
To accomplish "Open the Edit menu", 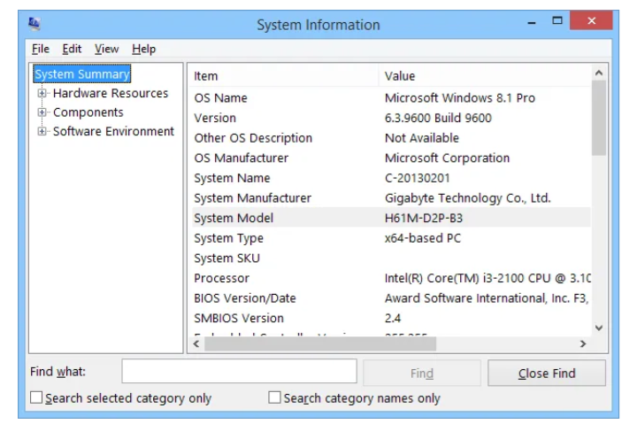I will pyautogui.click(x=72, y=49).
